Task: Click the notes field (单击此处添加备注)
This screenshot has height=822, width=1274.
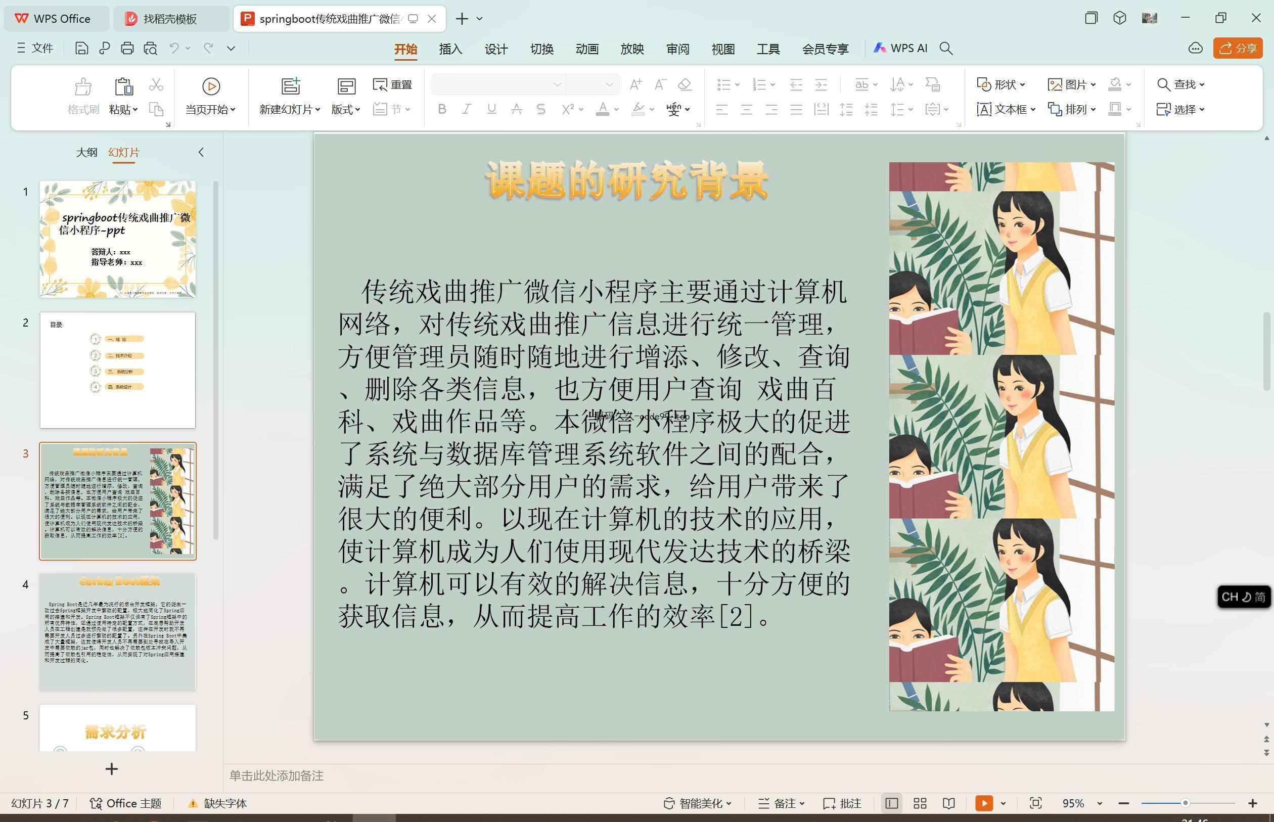Action: pyautogui.click(x=277, y=775)
